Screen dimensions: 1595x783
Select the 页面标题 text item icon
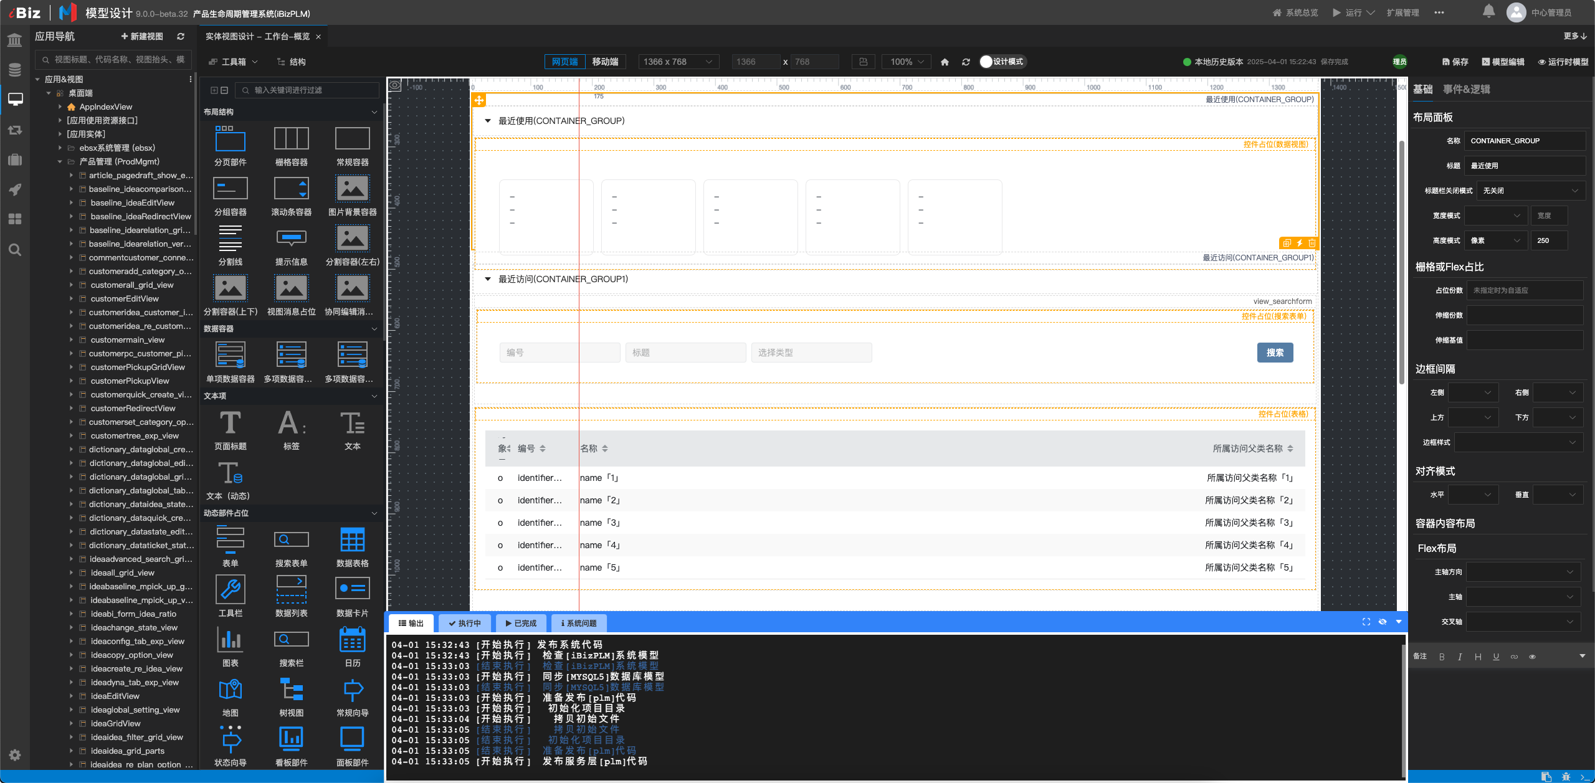coord(230,423)
